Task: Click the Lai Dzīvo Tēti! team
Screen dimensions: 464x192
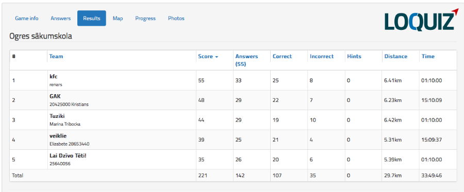Action: [x=68, y=155]
